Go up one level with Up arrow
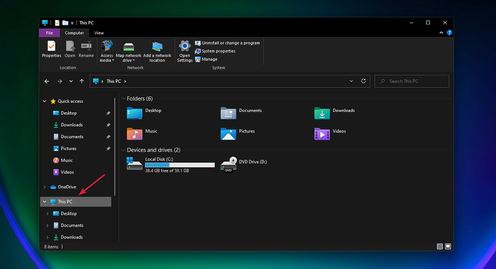496x269 pixels. click(x=82, y=81)
